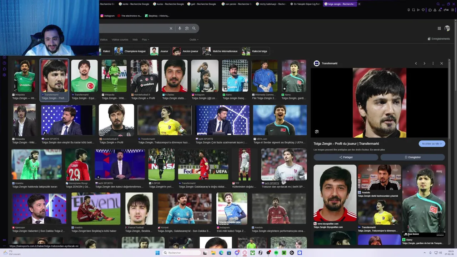Click the heart icon in browser toolbar

point(423,10)
